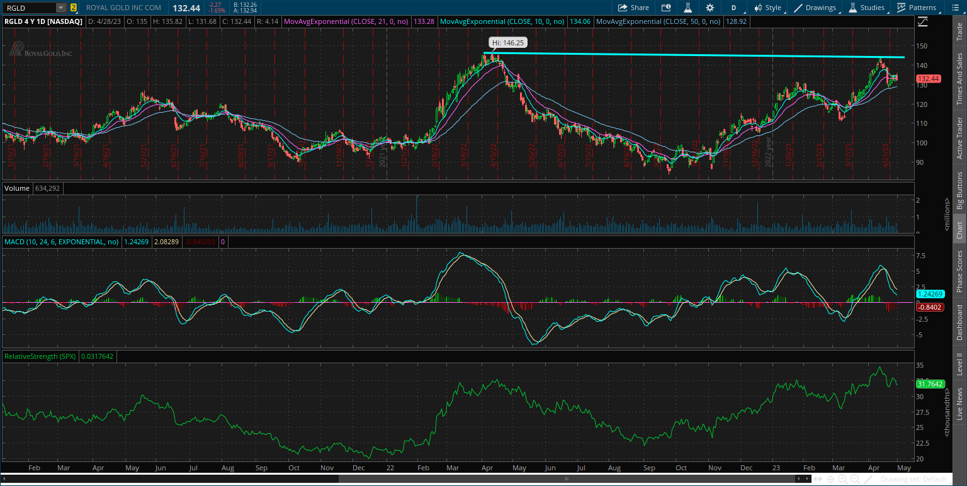Image resolution: width=967 pixels, height=486 pixels.
Task: Open the Share menu
Action: click(633, 8)
